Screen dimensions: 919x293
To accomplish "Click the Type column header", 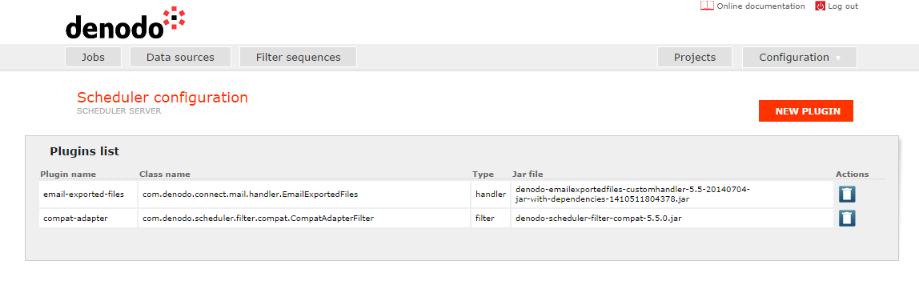I will pyautogui.click(x=484, y=174).
